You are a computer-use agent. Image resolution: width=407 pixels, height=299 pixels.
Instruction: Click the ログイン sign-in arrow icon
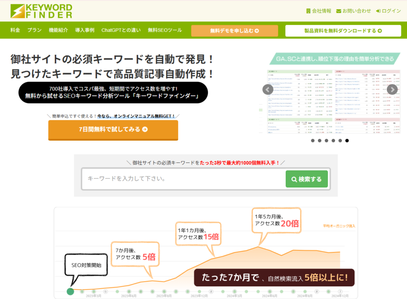pyautogui.click(x=378, y=11)
